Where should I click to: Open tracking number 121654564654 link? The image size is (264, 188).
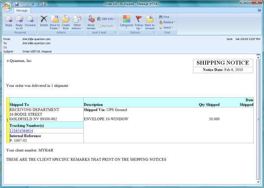[x=21, y=130]
